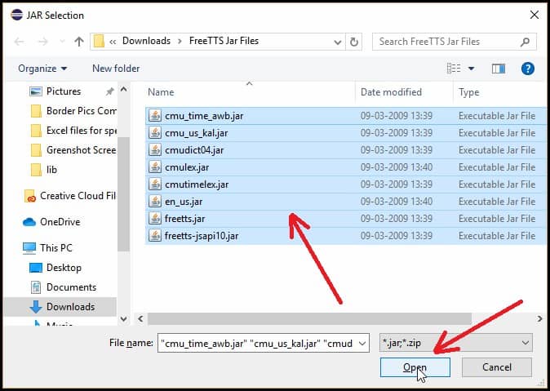Select Creative Cloud Files in sidebar
Image resolution: width=550 pixels, height=391 pixels.
tap(70, 196)
